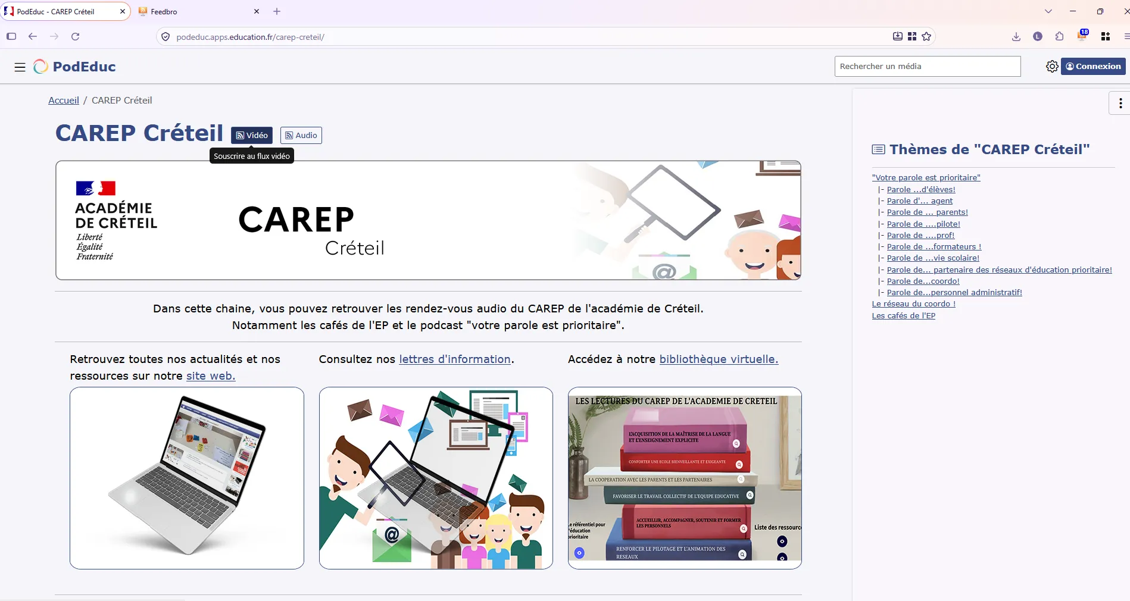
Task: Open the sidebar toggle icon in toolbar
Action: pyautogui.click(x=11, y=37)
